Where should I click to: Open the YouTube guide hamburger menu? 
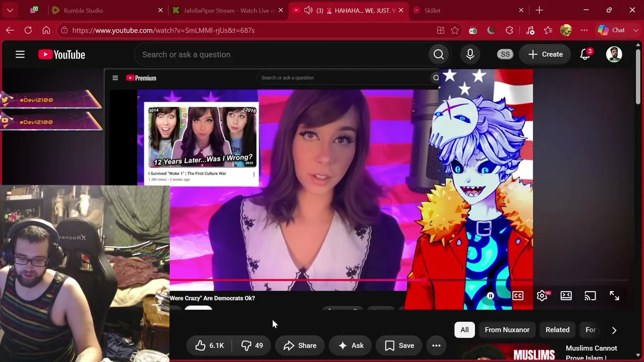pos(20,54)
